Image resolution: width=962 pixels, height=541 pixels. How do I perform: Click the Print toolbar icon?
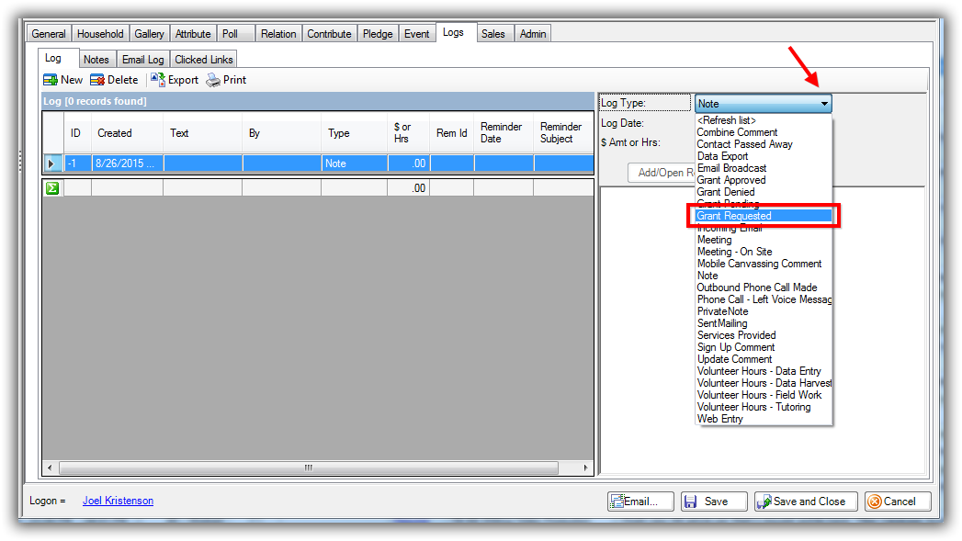pos(213,80)
